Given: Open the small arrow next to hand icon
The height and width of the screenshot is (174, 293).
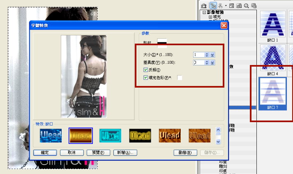Looking at the screenshot, I should pos(226,6).
